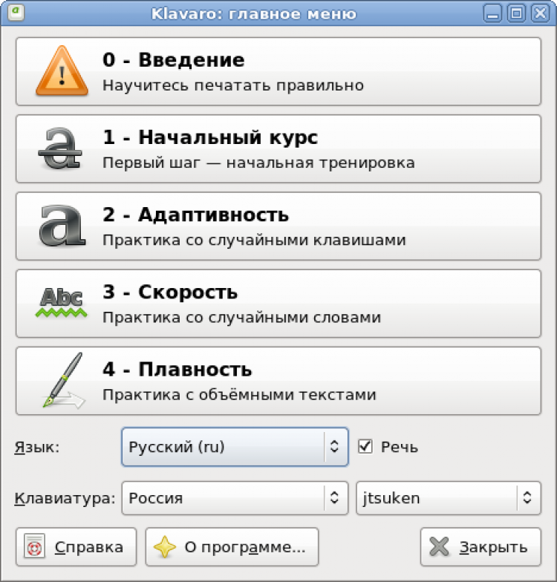Open the jtsuken keyboard layout dropdown
Image resolution: width=557 pixels, height=582 pixels.
449,498
